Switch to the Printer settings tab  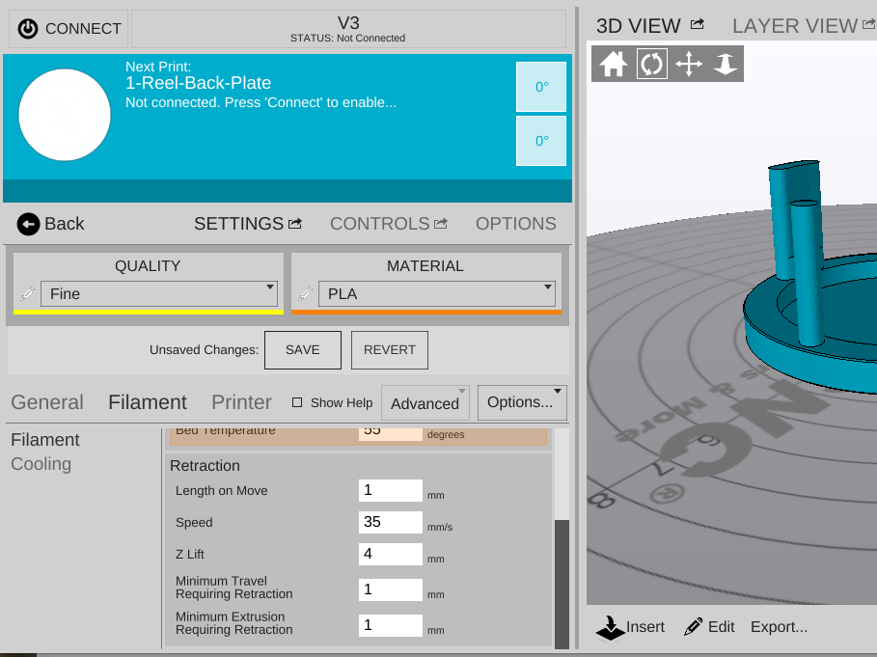point(241,402)
